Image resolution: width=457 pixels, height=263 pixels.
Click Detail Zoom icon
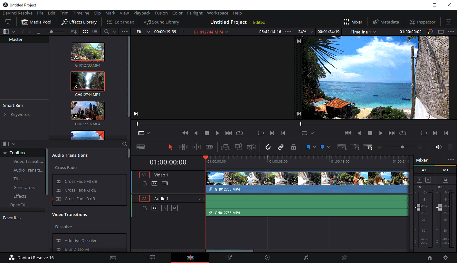click(x=355, y=147)
